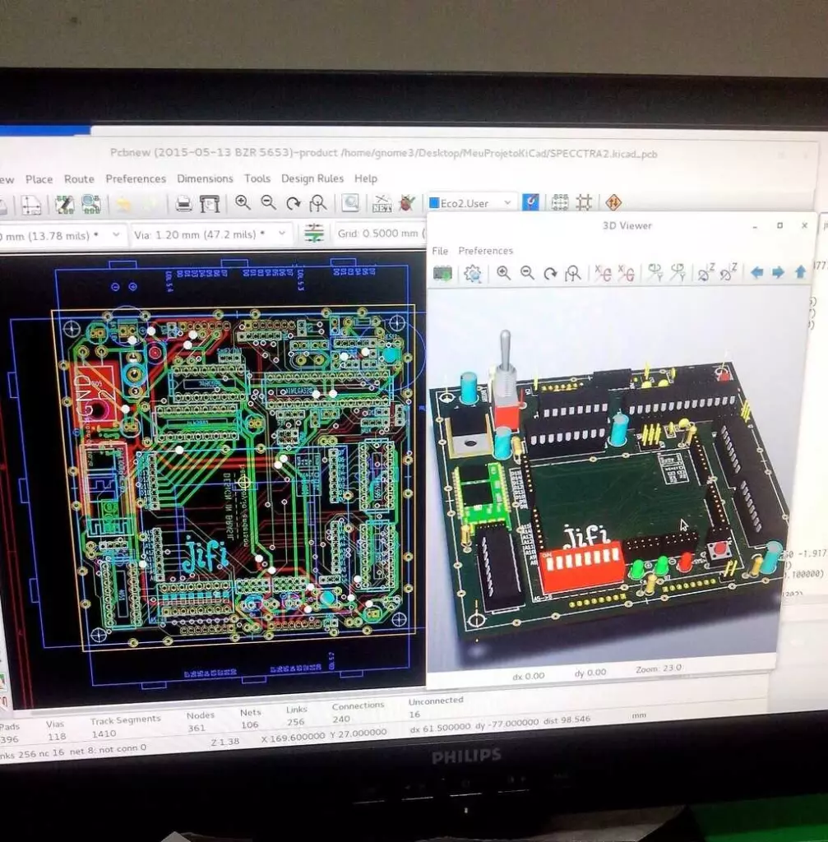The width and height of the screenshot is (828, 842).
Task: Expand the Eco2.User layer dropdown
Action: pos(507,203)
